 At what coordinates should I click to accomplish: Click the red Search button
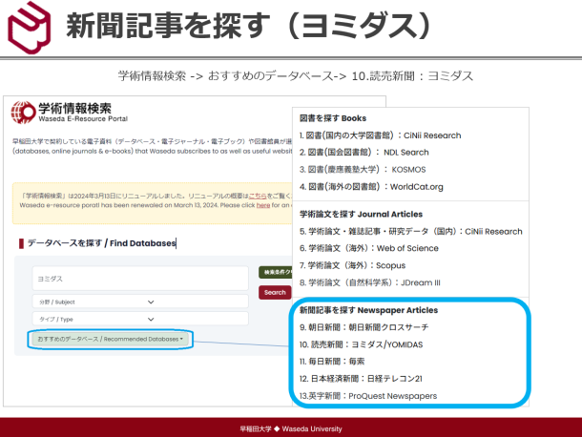tap(275, 293)
